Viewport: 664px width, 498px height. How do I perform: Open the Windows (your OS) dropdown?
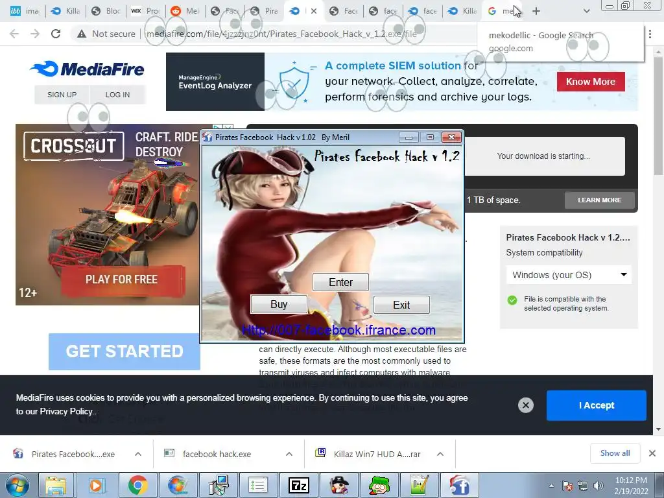(x=569, y=275)
